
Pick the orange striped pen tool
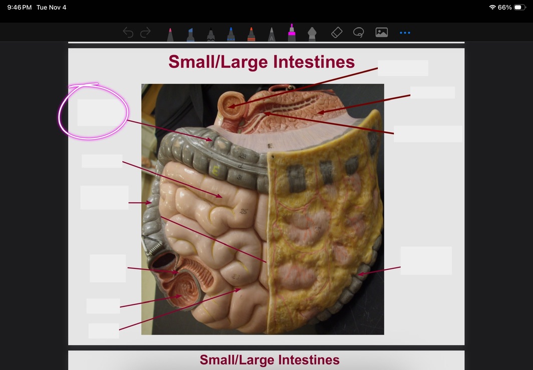coord(251,34)
